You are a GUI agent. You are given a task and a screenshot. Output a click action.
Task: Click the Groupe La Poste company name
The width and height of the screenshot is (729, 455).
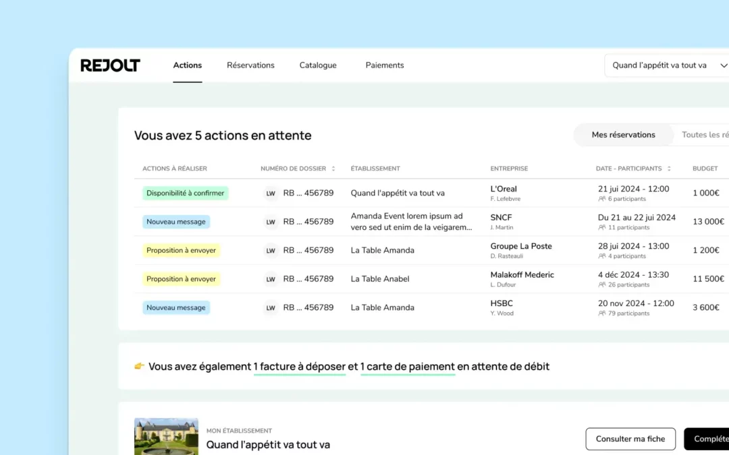[521, 246]
